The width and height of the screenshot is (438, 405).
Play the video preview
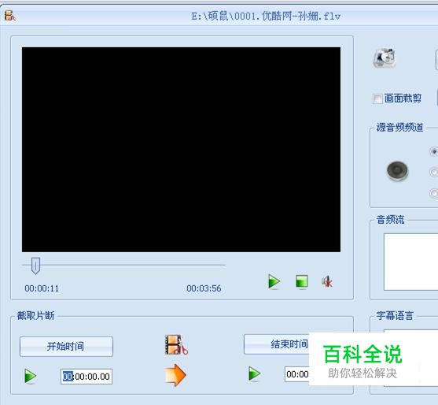tap(274, 281)
